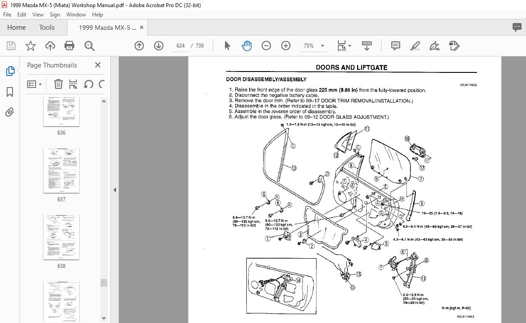The image size is (526, 323).
Task: Open the Bookmarks panel icon
Action: 10,92
